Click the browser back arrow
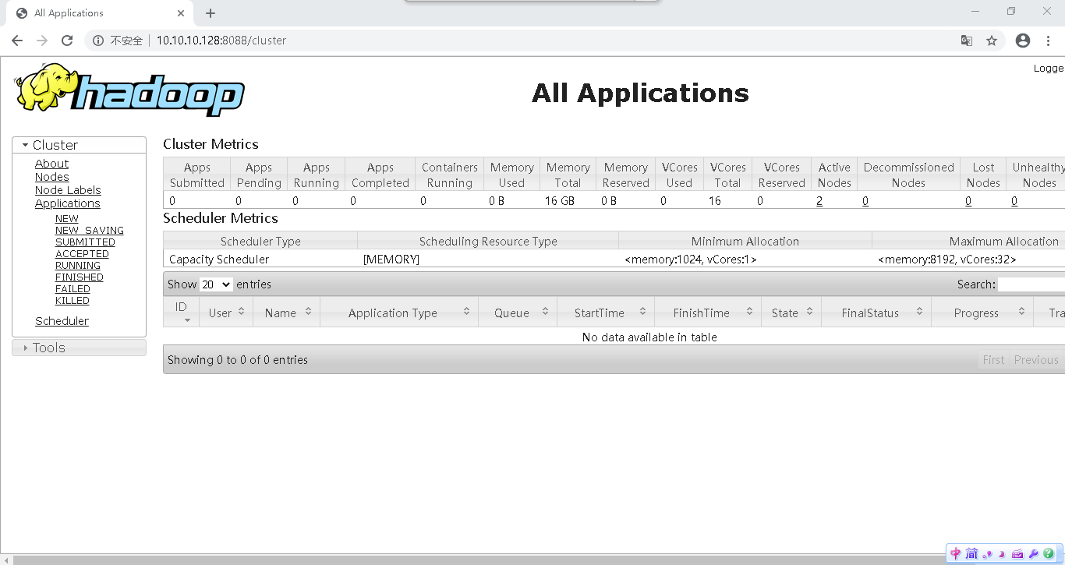This screenshot has height=565, width=1065. (x=17, y=41)
